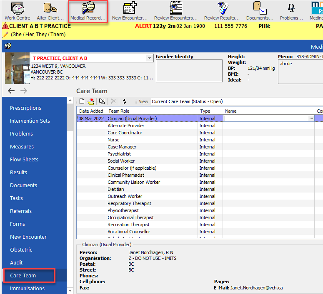Viewport: 323px width, 294px height.
Task: Open Prescriptions in sidebar
Action: pos(25,108)
